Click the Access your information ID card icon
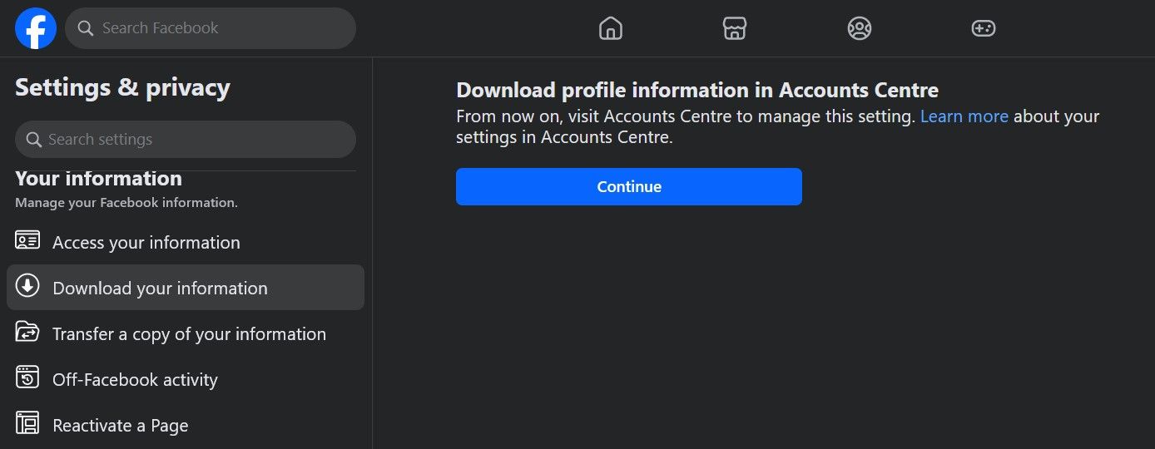 point(27,241)
